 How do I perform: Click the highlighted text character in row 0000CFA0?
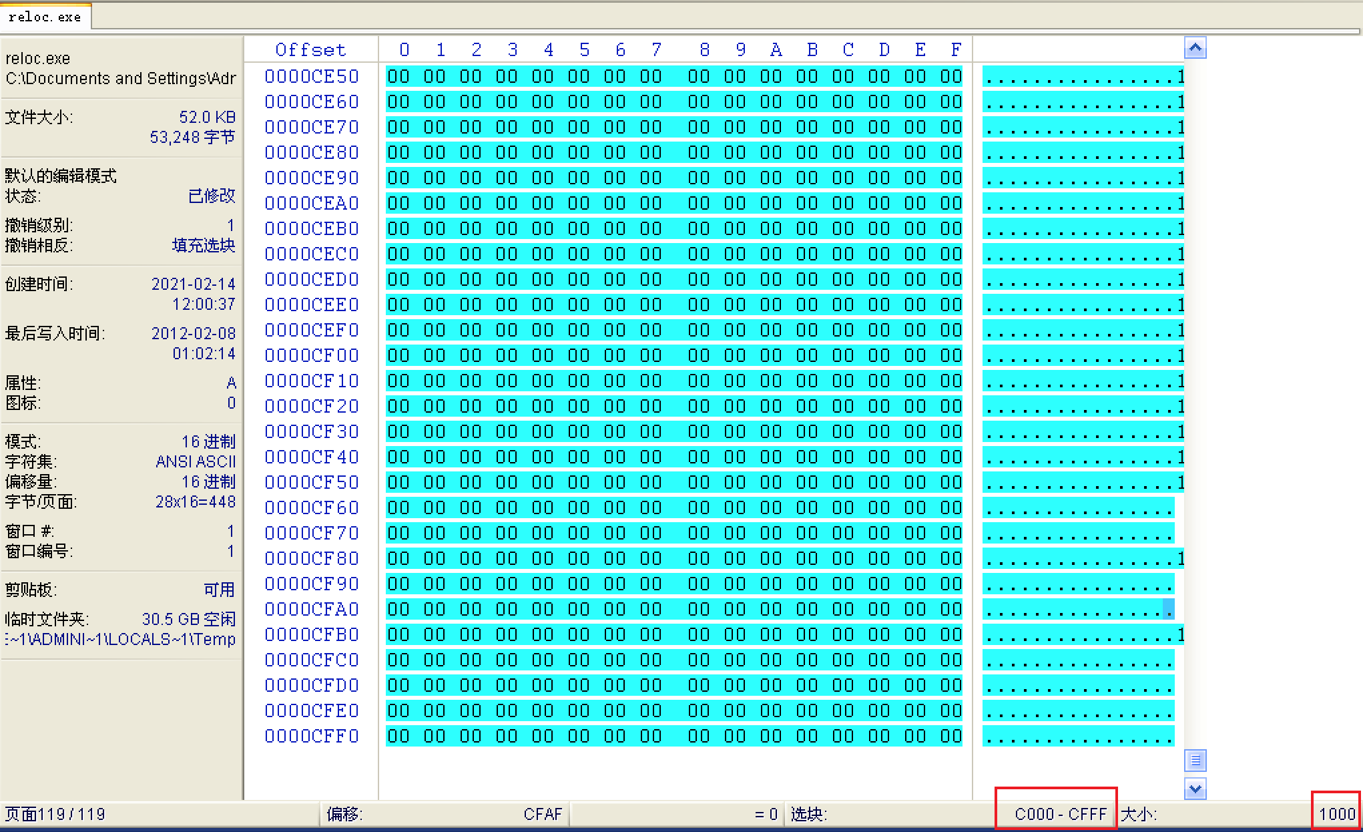pyautogui.click(x=1168, y=609)
